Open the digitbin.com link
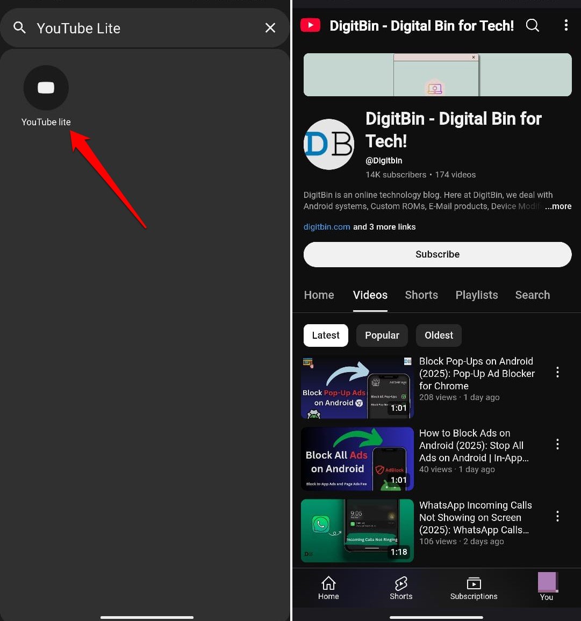581x621 pixels. click(x=327, y=227)
